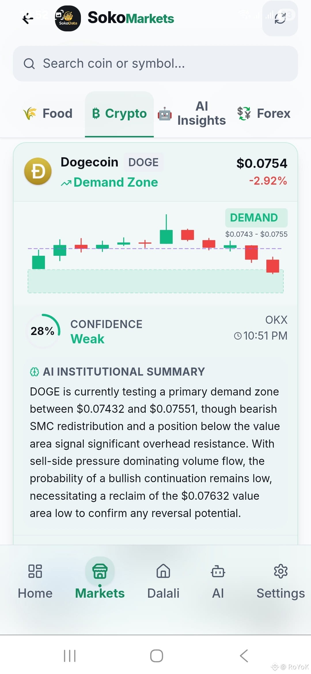This screenshot has height=674, width=311.
Task: Select the Crypto tab
Action: point(119,113)
